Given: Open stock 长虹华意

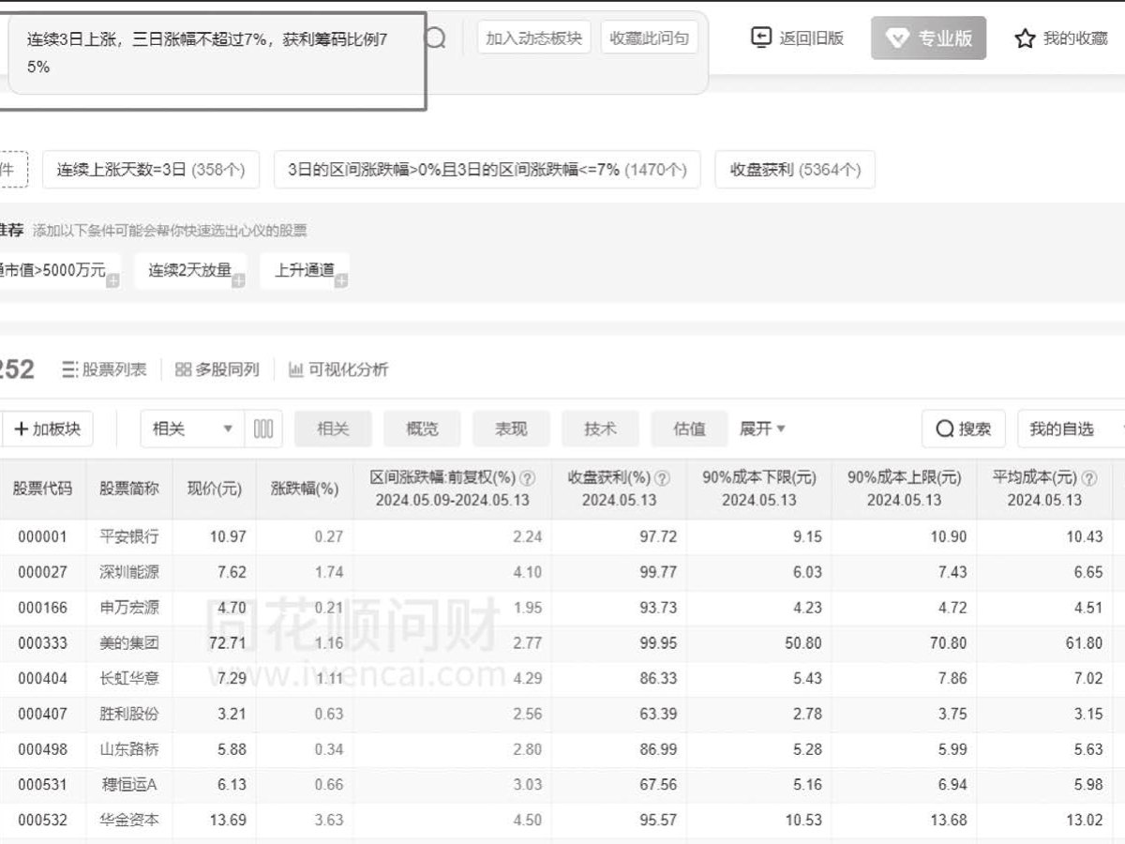Looking at the screenshot, I should (129, 678).
